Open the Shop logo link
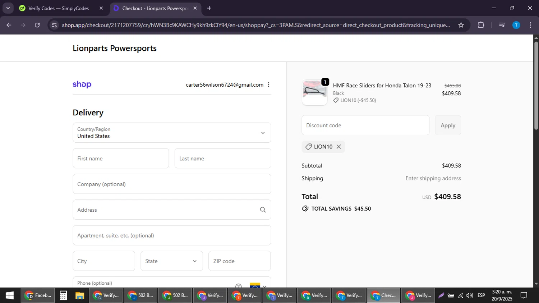539x303 pixels. tap(82, 84)
